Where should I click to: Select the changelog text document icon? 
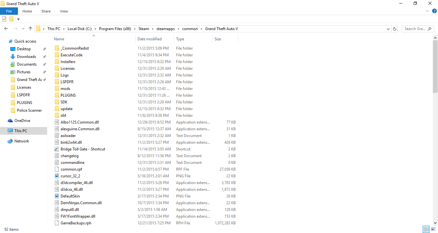click(x=57, y=156)
